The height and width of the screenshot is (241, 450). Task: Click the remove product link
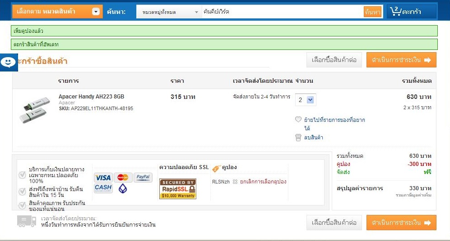[314, 138]
